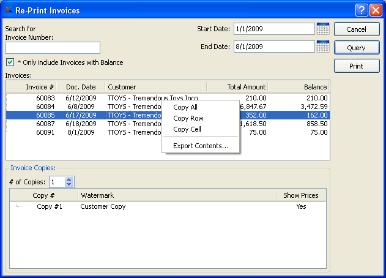Click the application icon in title bar
Image resolution: width=386 pixels, height=278 pixels.
(8, 10)
